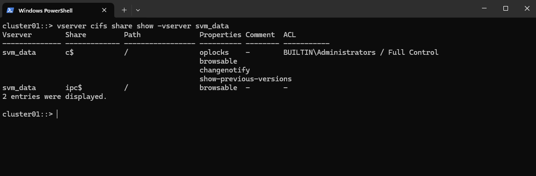The width and height of the screenshot is (536, 176).
Task: Click the changenotify property text
Action: [x=225, y=70]
